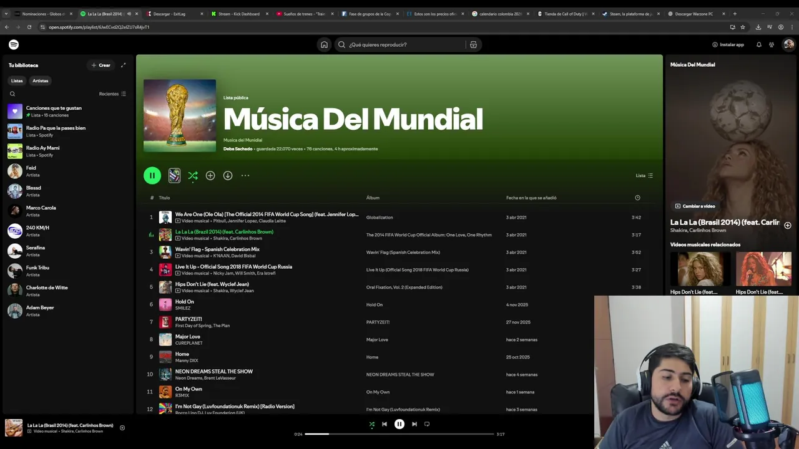Open Spotify home via the house icon
The width and height of the screenshot is (799, 449).
[324, 44]
